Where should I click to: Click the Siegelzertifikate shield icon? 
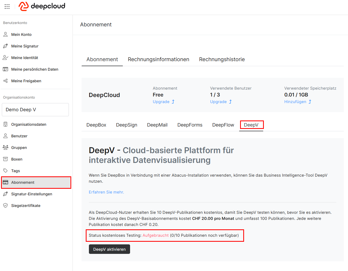pyautogui.click(x=5, y=206)
